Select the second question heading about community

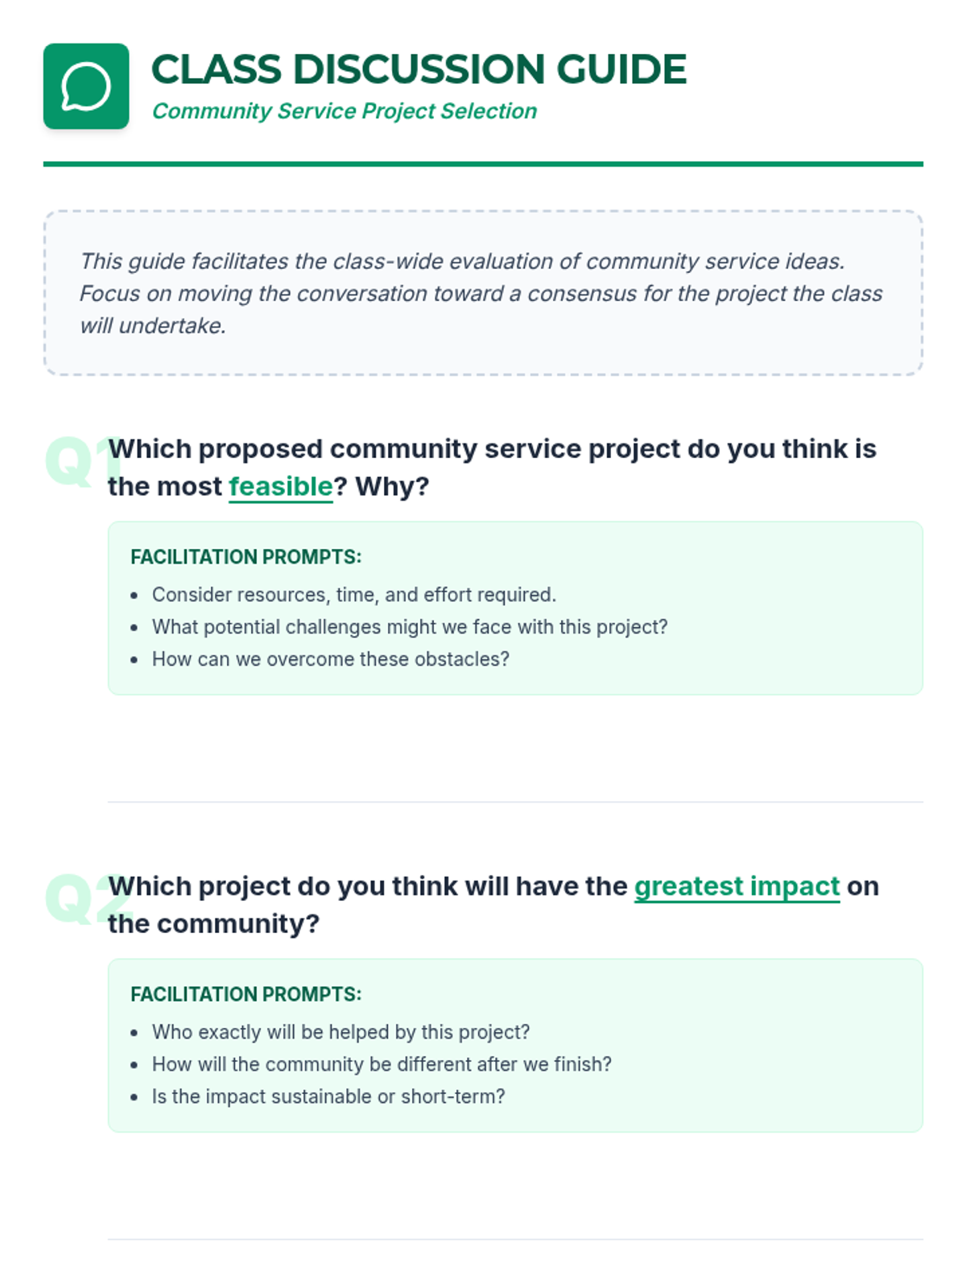(493, 904)
